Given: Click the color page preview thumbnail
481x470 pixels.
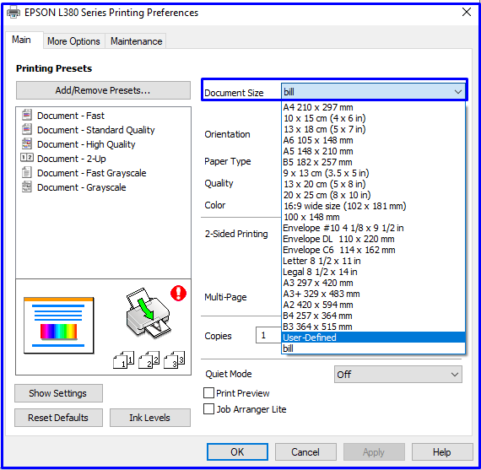Looking at the screenshot, I should [59, 326].
